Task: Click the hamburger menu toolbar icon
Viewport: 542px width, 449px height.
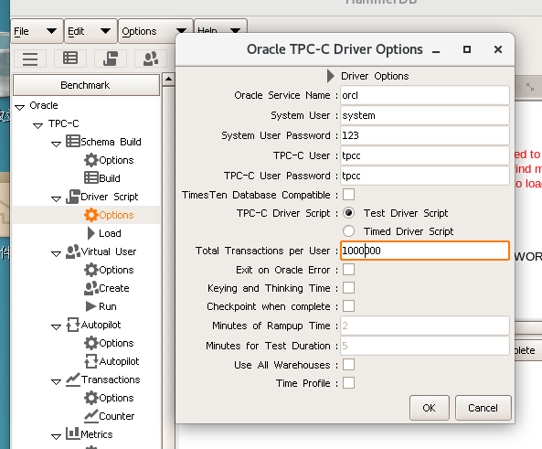Action: [x=30, y=59]
